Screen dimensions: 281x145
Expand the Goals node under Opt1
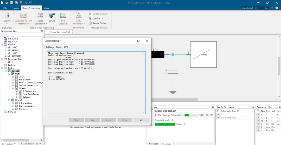point(13,77)
